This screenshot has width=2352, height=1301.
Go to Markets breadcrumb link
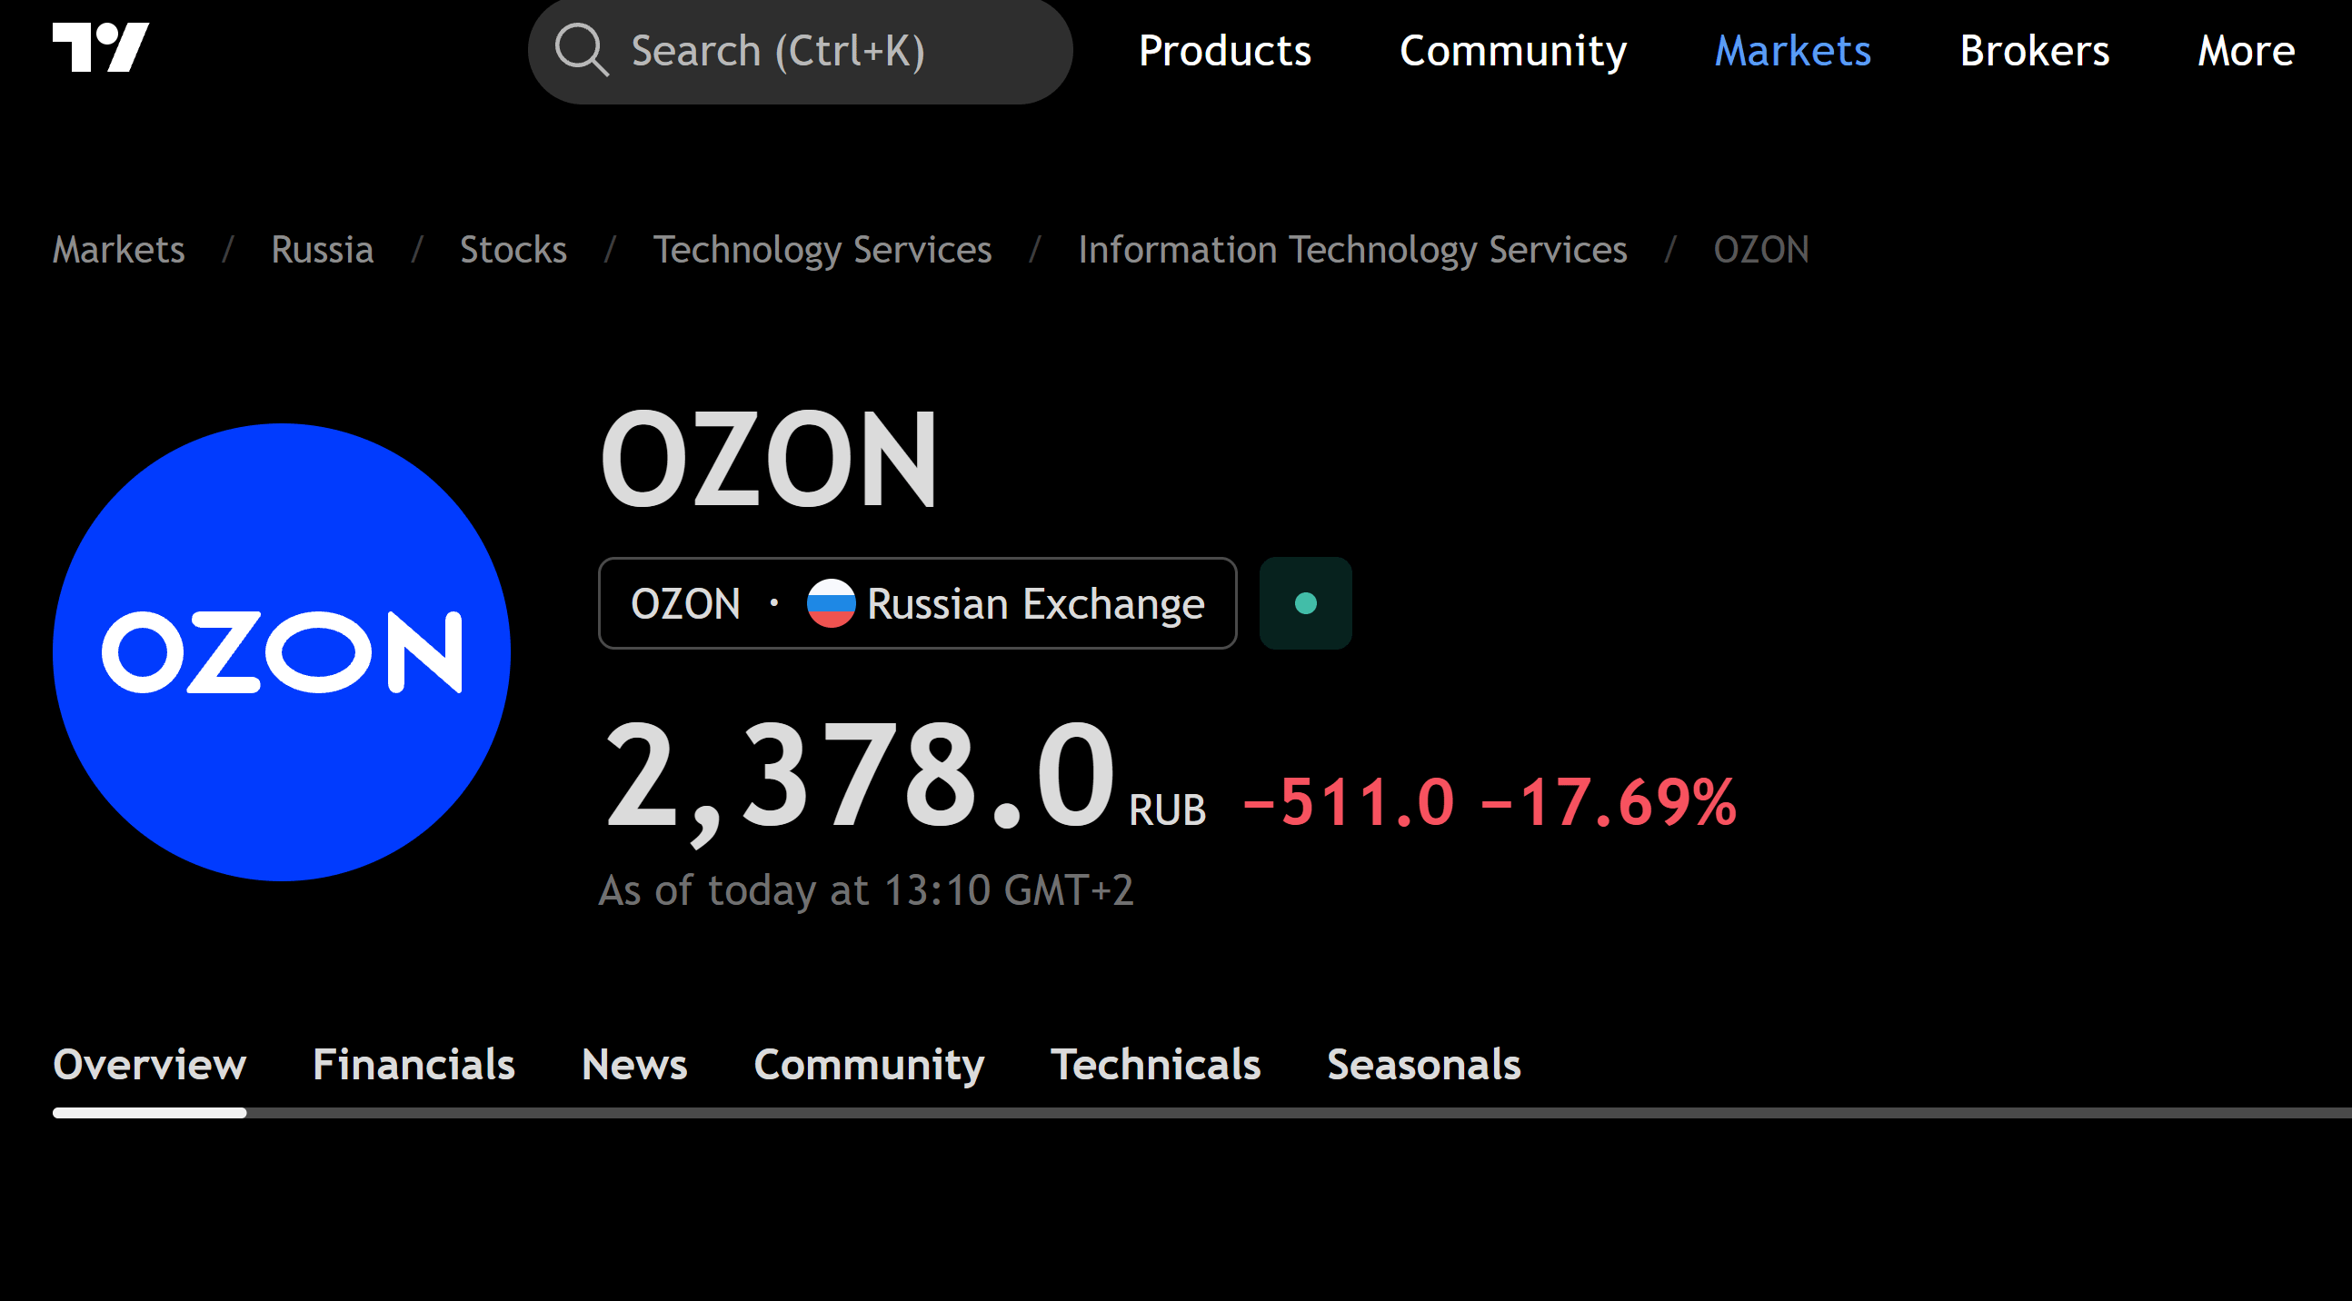(119, 249)
